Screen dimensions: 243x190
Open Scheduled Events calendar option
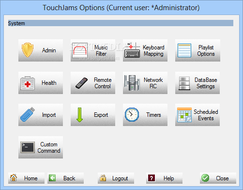[x=197, y=115]
